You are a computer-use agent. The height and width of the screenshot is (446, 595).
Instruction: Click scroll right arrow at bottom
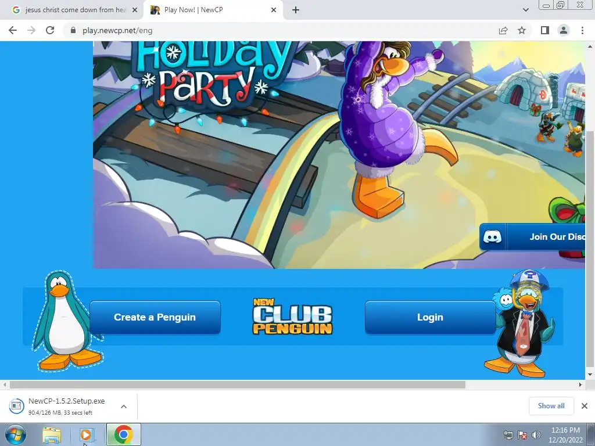point(580,384)
